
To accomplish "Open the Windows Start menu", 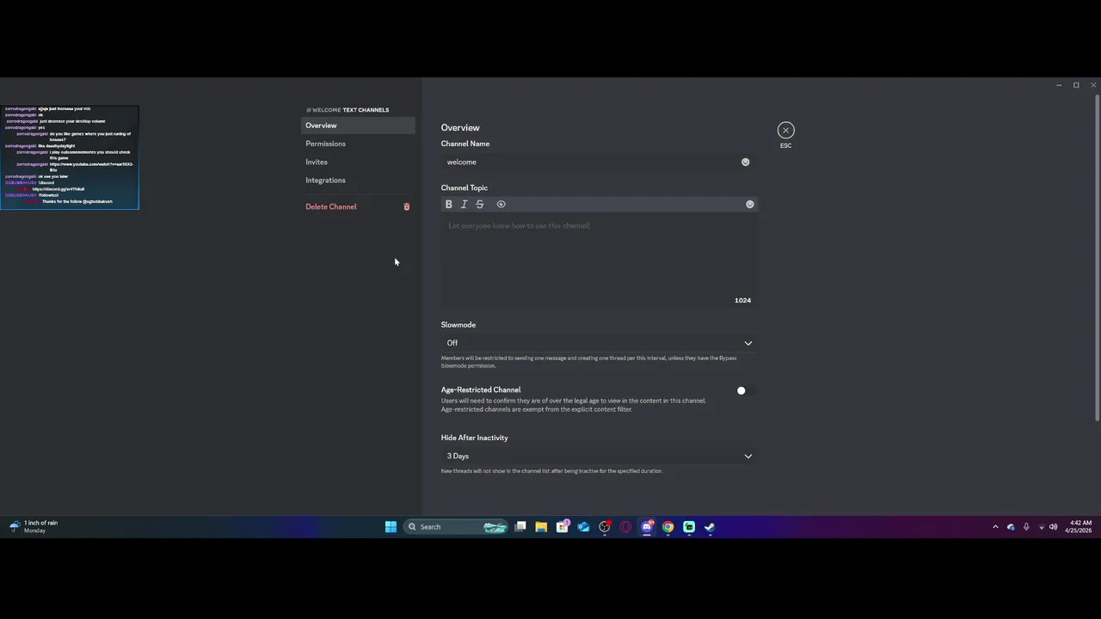I will [x=391, y=527].
